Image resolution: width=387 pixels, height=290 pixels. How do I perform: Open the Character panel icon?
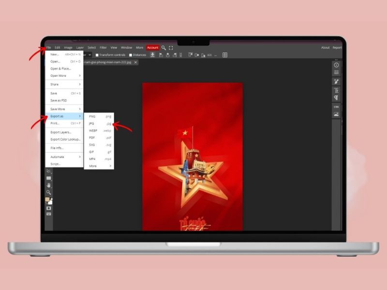(336, 90)
